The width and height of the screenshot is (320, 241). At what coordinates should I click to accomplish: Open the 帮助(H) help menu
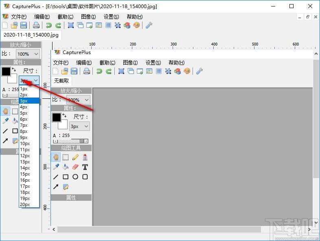(135, 17)
